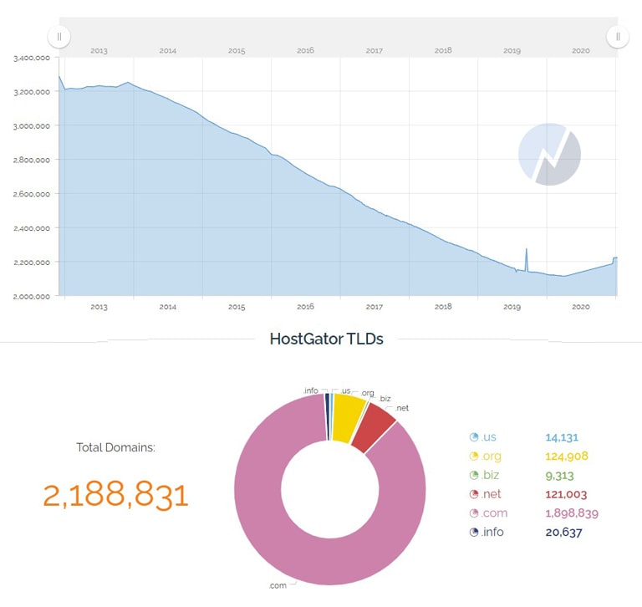Click the .biz legend pie icon
The height and width of the screenshot is (607, 642).
[x=474, y=475]
